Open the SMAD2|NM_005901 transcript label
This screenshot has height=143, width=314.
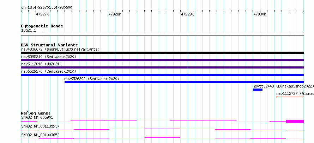37,117
